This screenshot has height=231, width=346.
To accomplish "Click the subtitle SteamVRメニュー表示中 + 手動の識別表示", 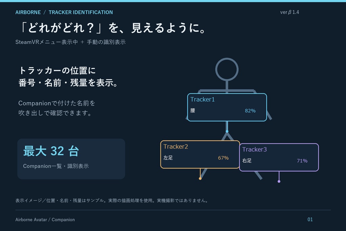I will [70, 42].
